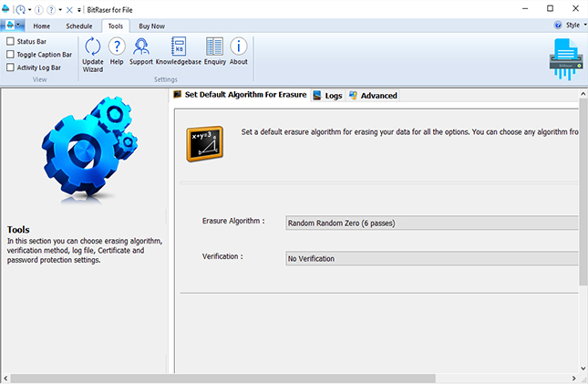Close the BitRaser for File window
Image resolution: width=588 pixels, height=384 pixels.
pyautogui.click(x=575, y=8)
